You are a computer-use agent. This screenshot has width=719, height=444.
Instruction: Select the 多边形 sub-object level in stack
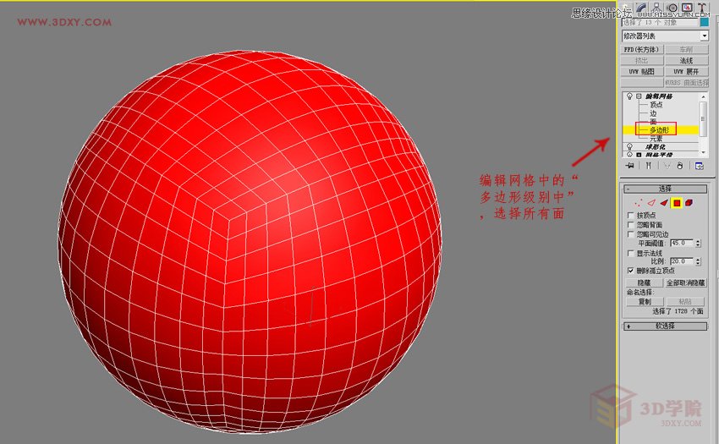point(660,130)
